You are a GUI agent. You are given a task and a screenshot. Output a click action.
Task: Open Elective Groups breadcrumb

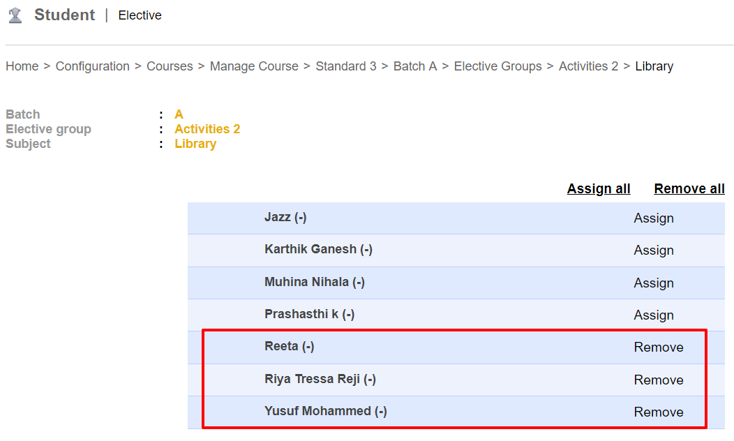497,66
